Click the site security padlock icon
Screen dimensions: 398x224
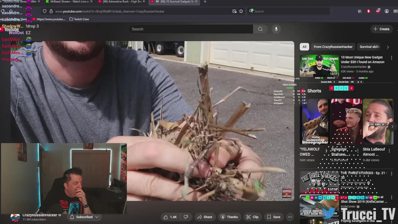click(x=51, y=11)
